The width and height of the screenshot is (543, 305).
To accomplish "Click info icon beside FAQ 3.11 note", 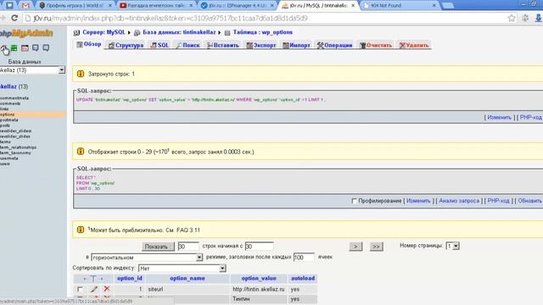I will pyautogui.click(x=81, y=230).
